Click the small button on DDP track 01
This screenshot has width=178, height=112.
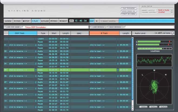(x=36, y=45)
